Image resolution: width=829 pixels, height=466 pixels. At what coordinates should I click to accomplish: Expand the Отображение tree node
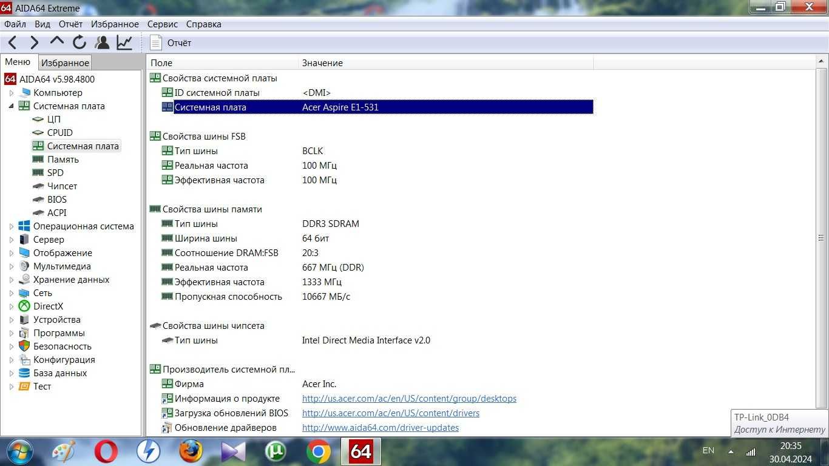click(11, 253)
